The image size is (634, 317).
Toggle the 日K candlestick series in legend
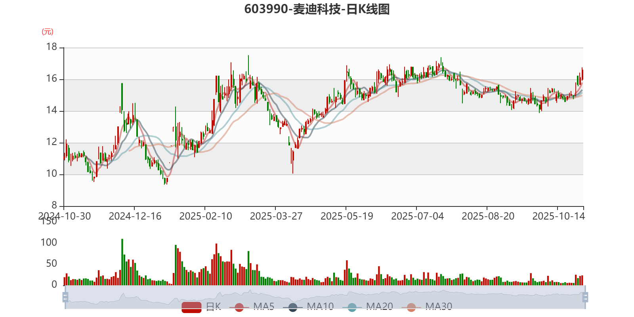[201, 307]
